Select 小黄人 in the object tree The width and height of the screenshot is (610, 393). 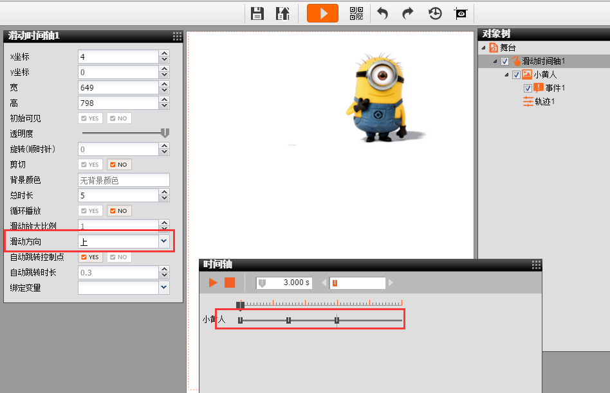click(545, 74)
